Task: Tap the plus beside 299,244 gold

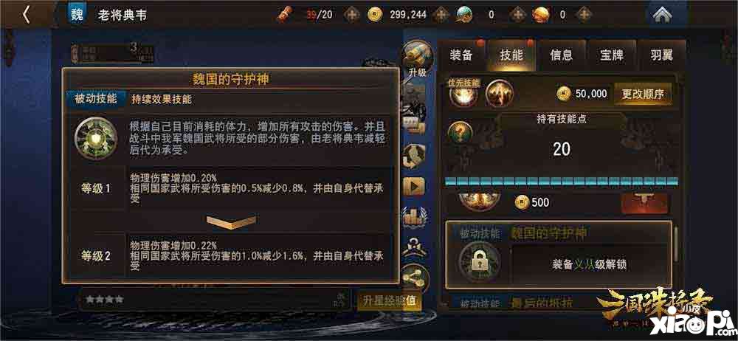Action: click(441, 15)
